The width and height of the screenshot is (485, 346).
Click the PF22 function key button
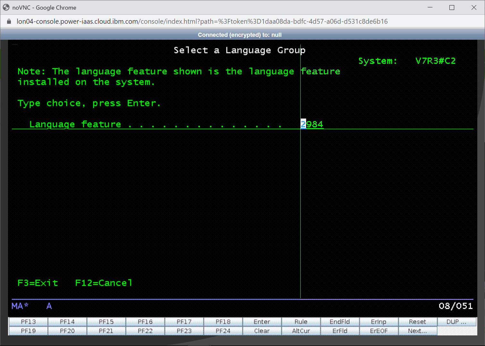[145, 331]
